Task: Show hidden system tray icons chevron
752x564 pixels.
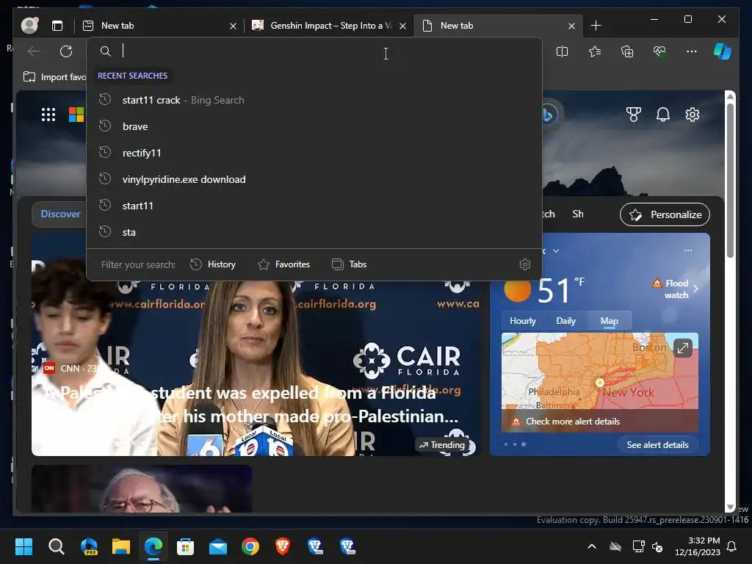Action: [x=592, y=546]
